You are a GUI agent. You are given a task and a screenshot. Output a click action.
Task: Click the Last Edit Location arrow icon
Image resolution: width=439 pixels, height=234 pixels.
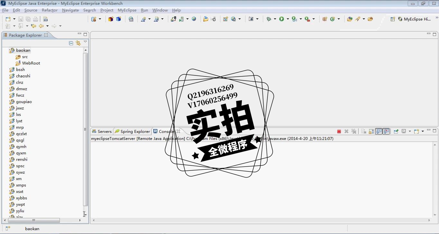(x=33, y=26)
